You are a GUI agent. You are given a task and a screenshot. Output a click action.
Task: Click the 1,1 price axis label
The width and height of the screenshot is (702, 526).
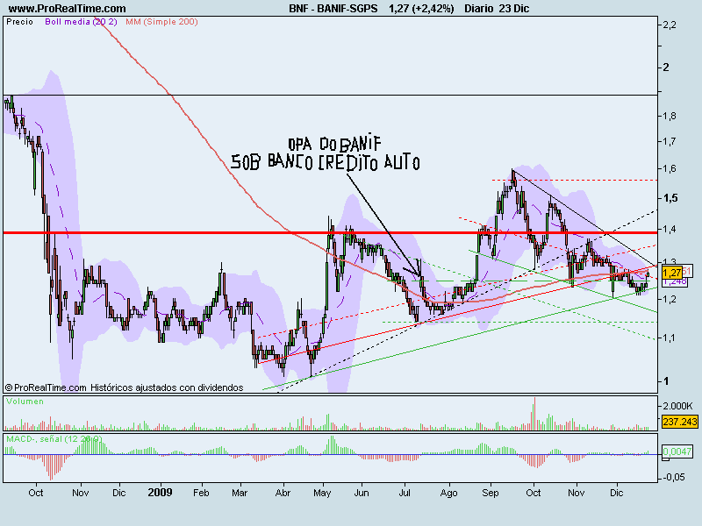[670, 338]
